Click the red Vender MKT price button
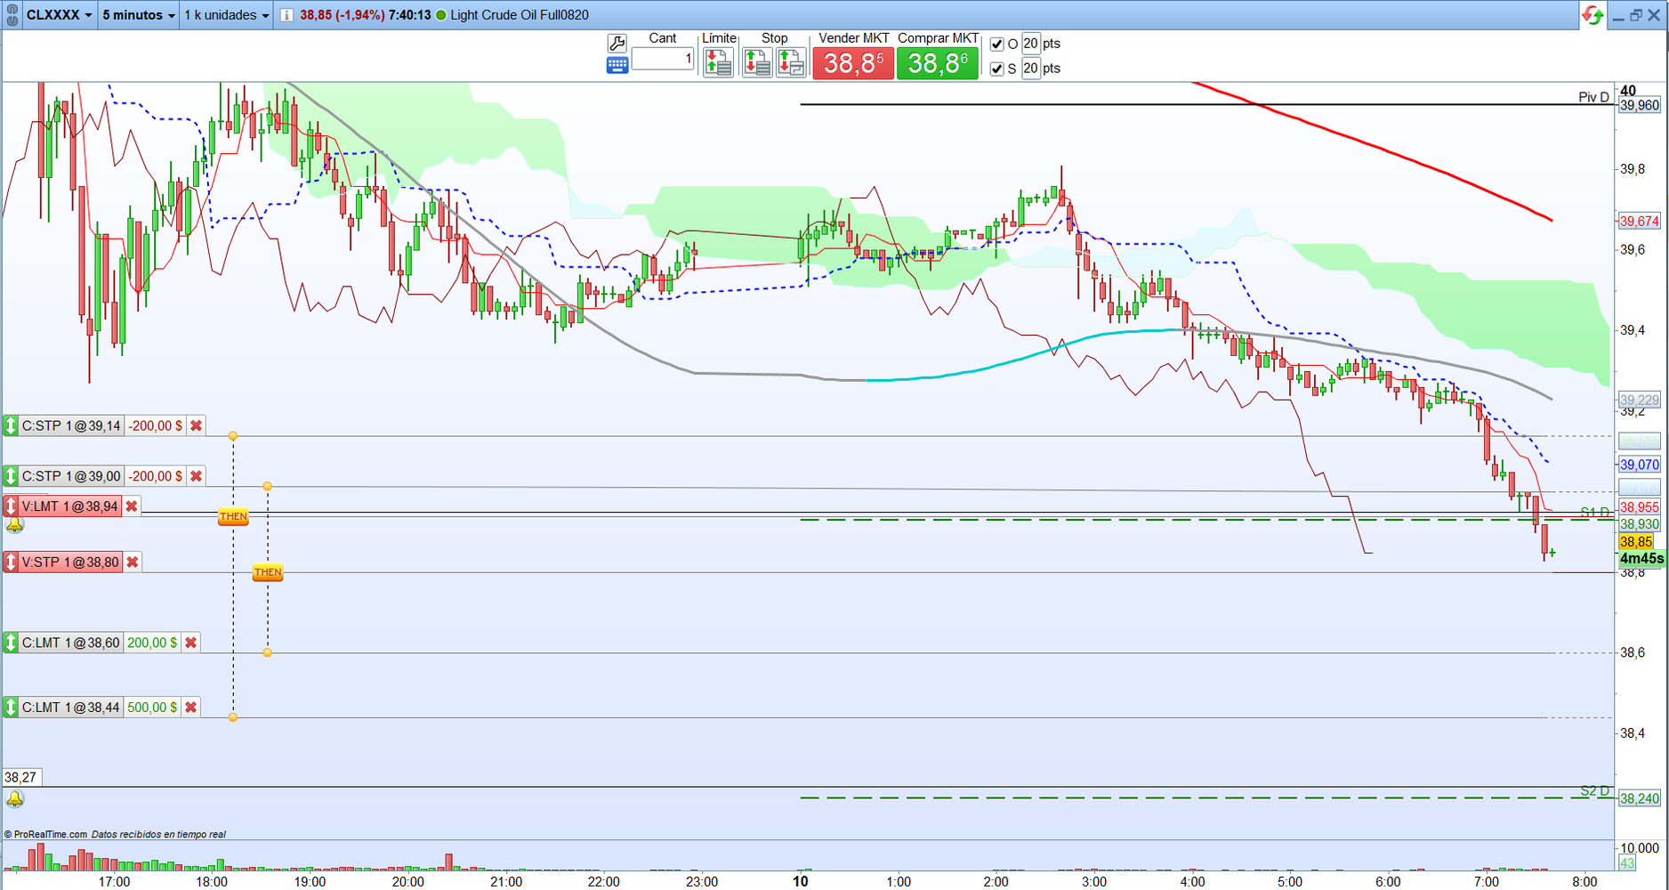 [x=853, y=63]
